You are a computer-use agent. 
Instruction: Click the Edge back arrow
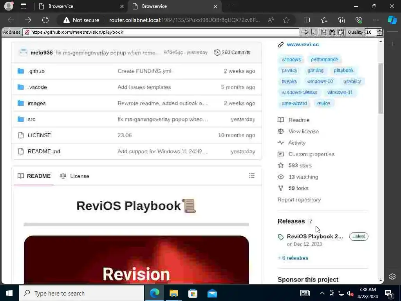pyautogui.click(x=11, y=20)
